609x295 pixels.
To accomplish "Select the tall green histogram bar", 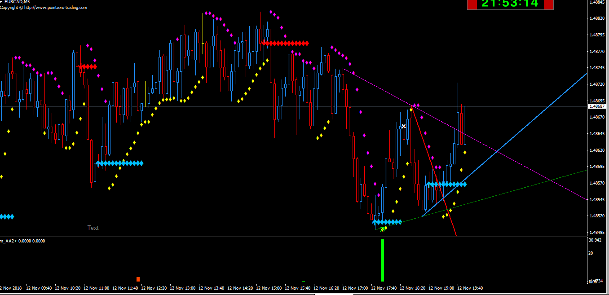I will 382,260.
